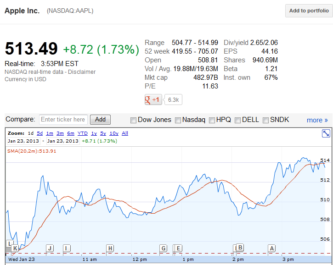The image size is (333, 265).
Task: Zoom the chart to 10y
Action: (114, 133)
